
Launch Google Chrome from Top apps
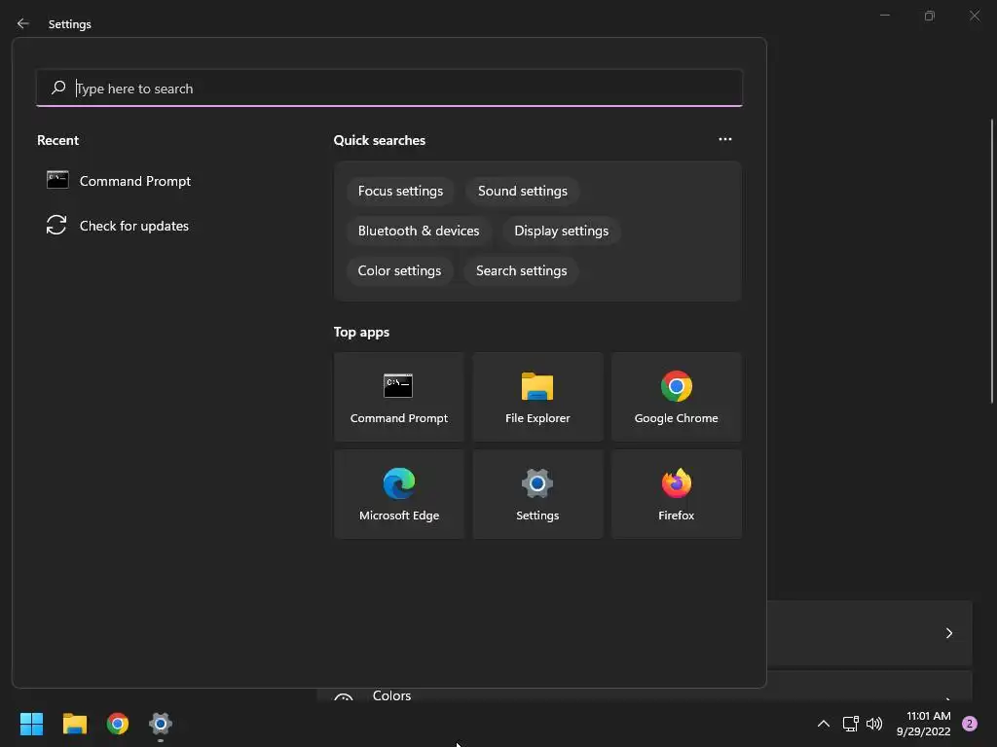tap(676, 397)
